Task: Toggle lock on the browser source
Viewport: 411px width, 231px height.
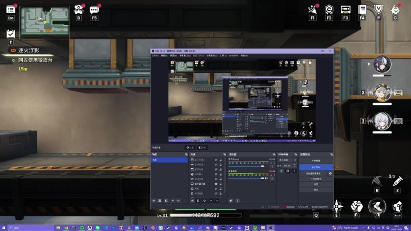Action: click(220, 174)
